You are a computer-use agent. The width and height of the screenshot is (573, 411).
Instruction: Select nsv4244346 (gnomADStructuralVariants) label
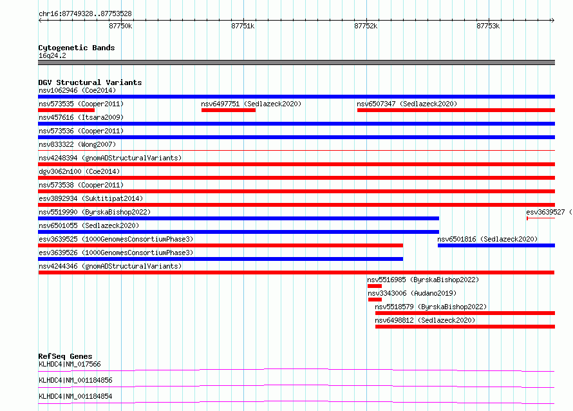click(110, 266)
